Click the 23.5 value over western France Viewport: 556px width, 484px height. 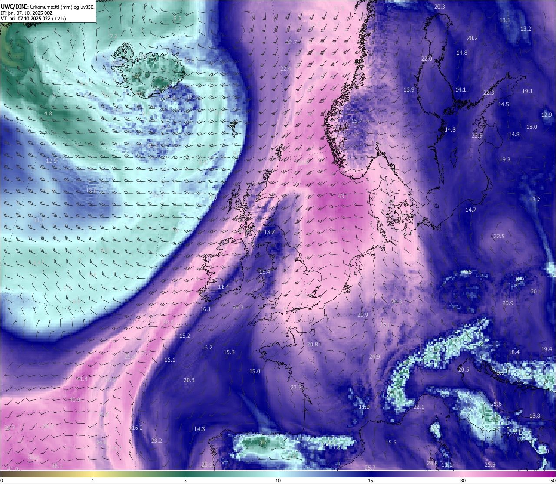point(296,387)
